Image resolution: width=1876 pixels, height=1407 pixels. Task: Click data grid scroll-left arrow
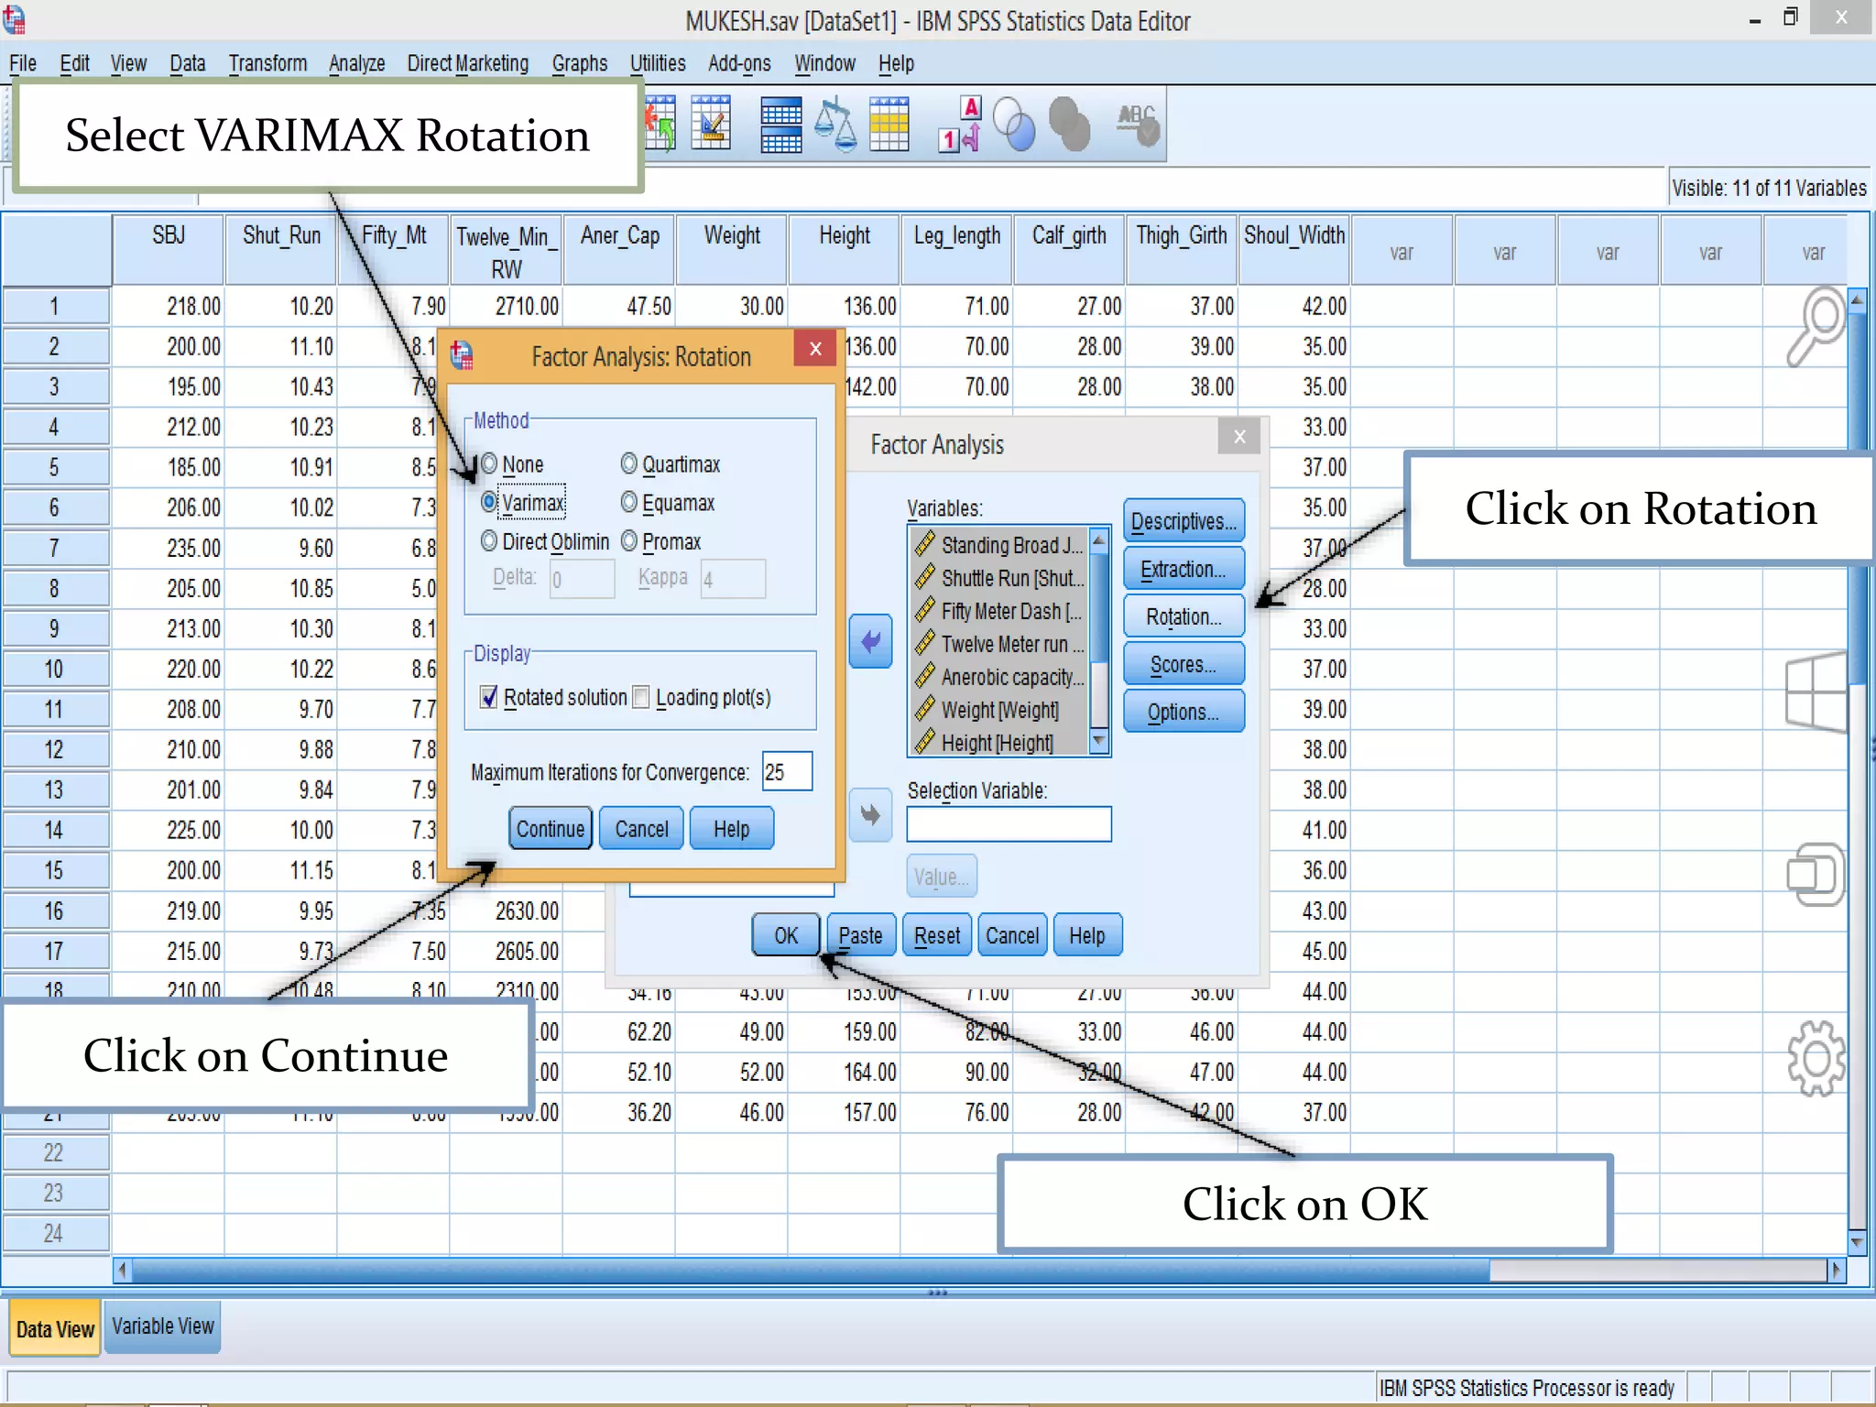[x=122, y=1271]
